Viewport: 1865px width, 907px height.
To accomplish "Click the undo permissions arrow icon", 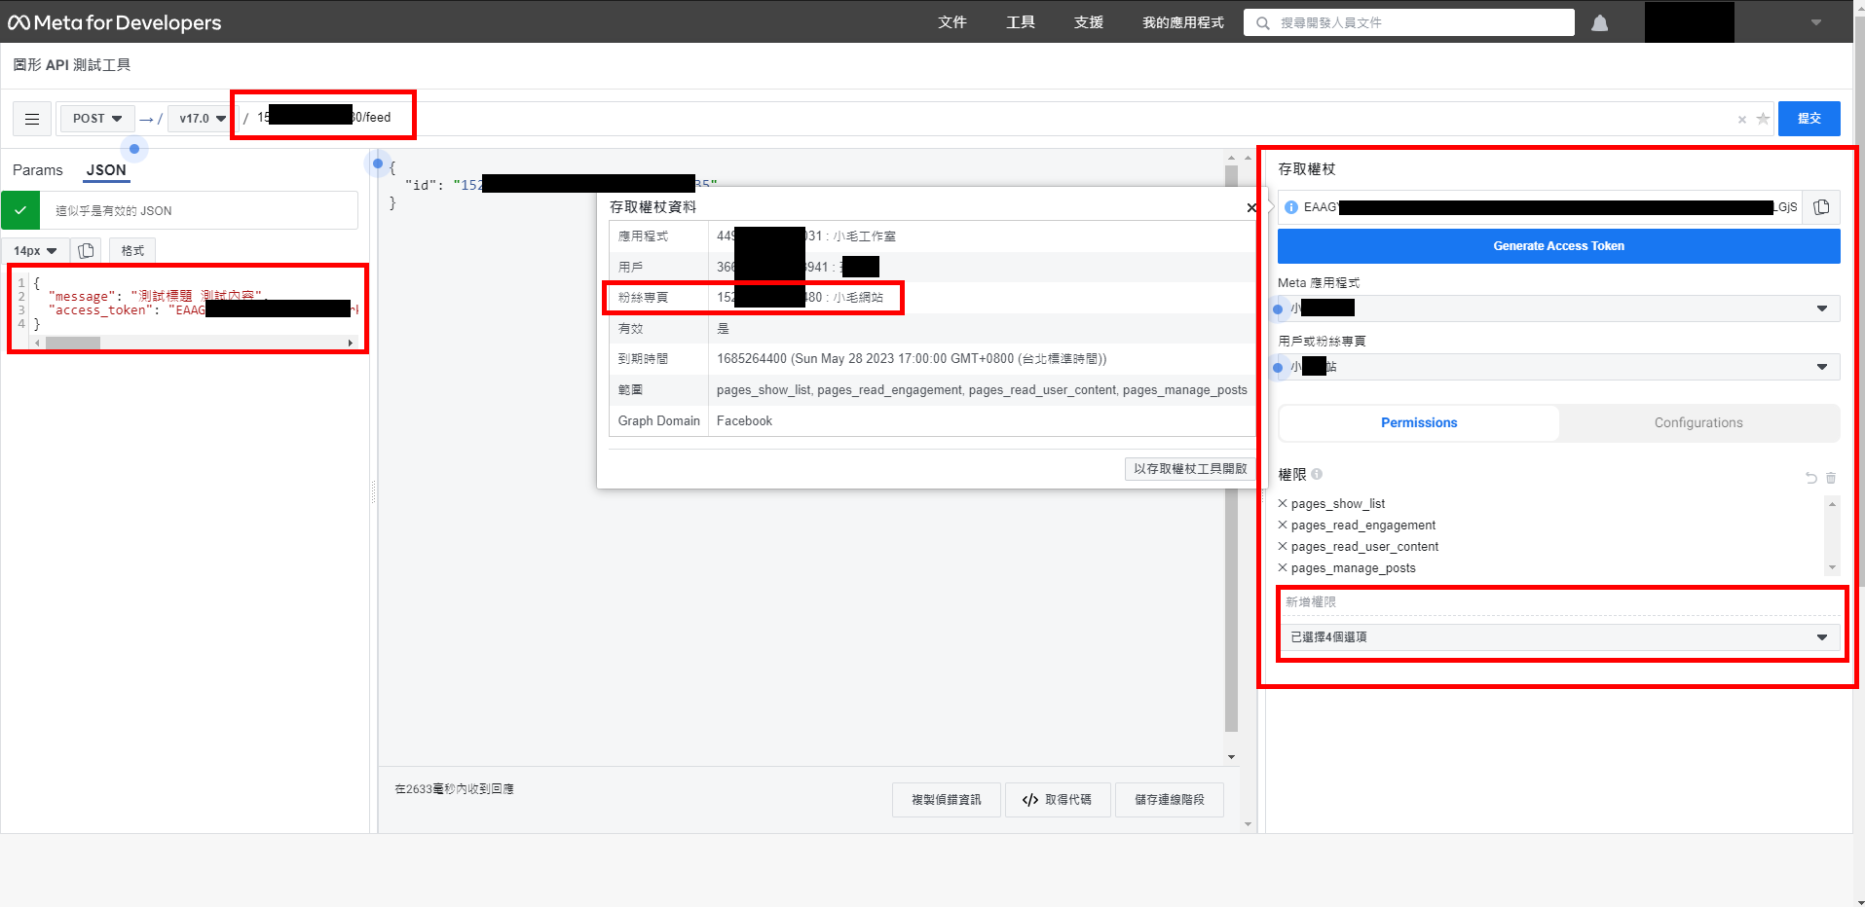I will click(x=1811, y=478).
